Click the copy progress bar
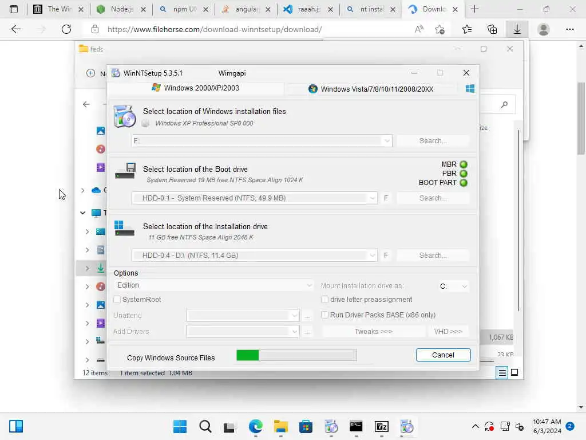This screenshot has height=440, width=586. click(x=296, y=355)
